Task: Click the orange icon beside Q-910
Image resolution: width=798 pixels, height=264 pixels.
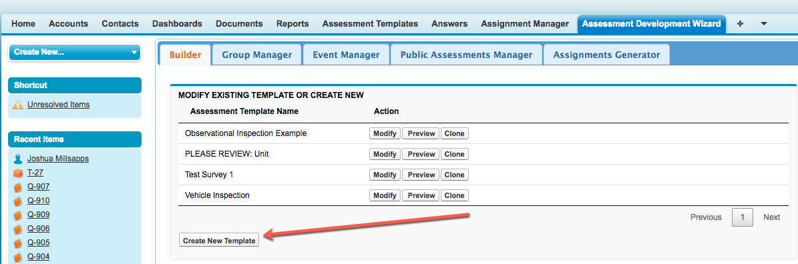Action: tap(18, 201)
